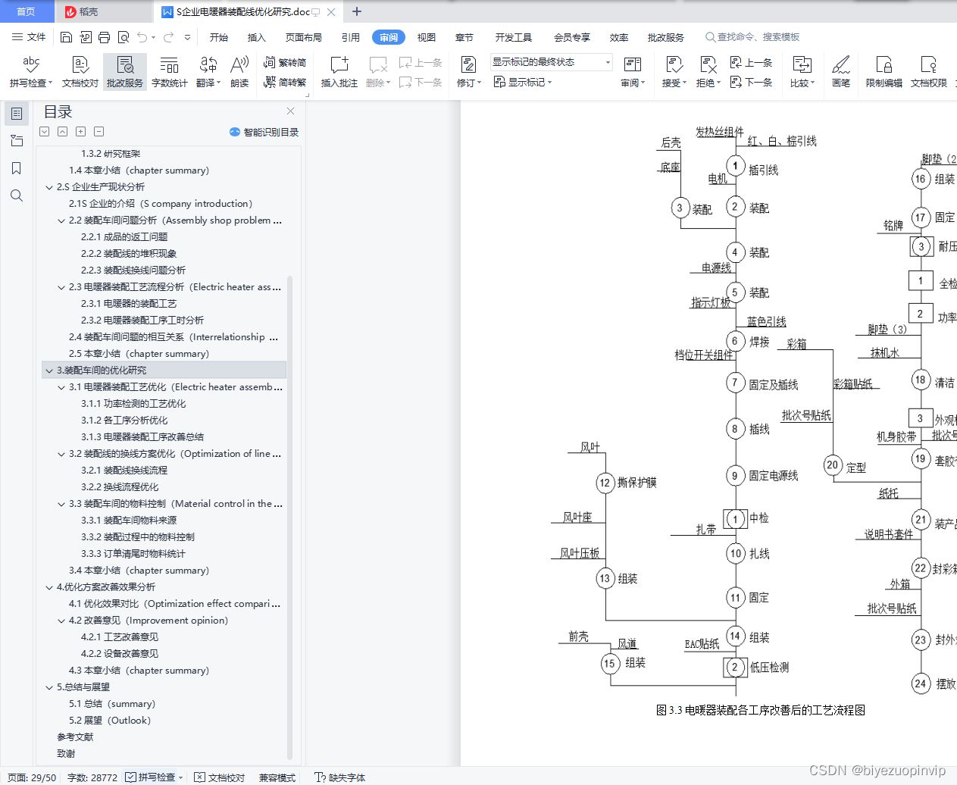Click the print icon in quick toolbar
Viewport: 957px width, 785px height.
pyautogui.click(x=105, y=37)
